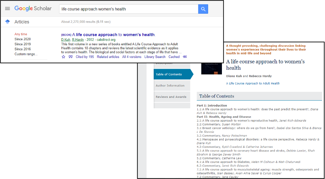Image resolution: width=325 pixels, height=179 pixels.
Task: Click the blue search magnifier button
Action: pyautogui.click(x=203, y=9)
